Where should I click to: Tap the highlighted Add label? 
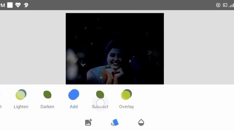pyautogui.click(x=74, y=107)
